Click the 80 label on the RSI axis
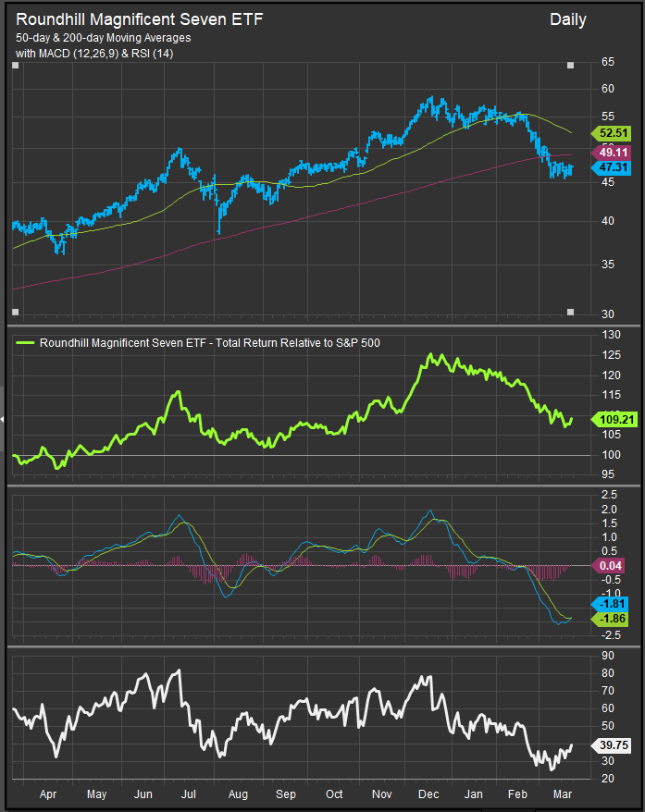Image resolution: width=645 pixels, height=812 pixels. tap(608, 673)
